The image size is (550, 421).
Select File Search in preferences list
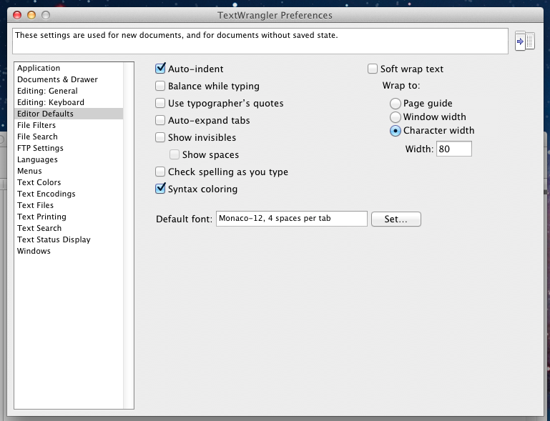click(x=69, y=137)
